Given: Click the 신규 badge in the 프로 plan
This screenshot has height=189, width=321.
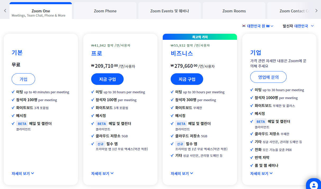Looking at the screenshot, I should 100,144.
